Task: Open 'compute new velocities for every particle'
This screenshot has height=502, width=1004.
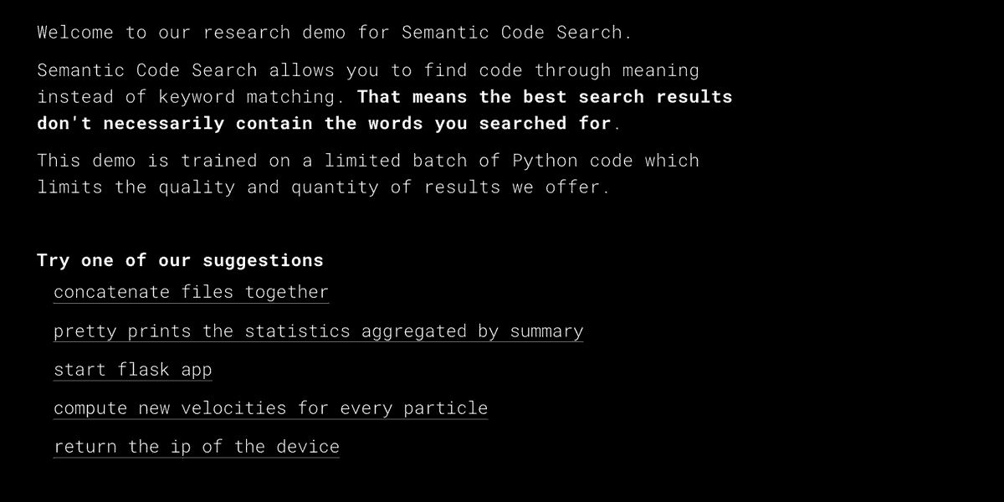Action: click(x=270, y=407)
